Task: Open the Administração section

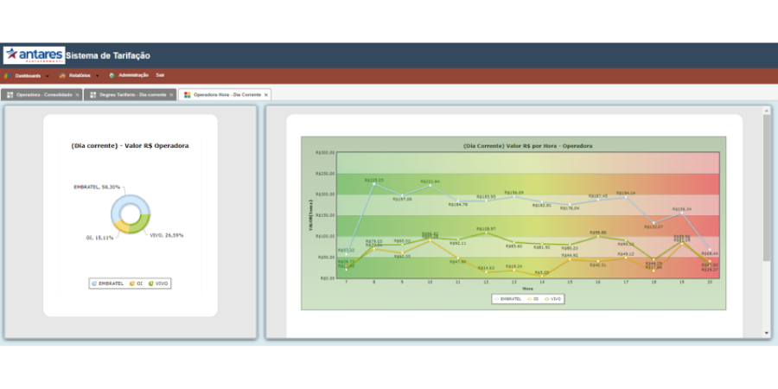Action: point(133,75)
